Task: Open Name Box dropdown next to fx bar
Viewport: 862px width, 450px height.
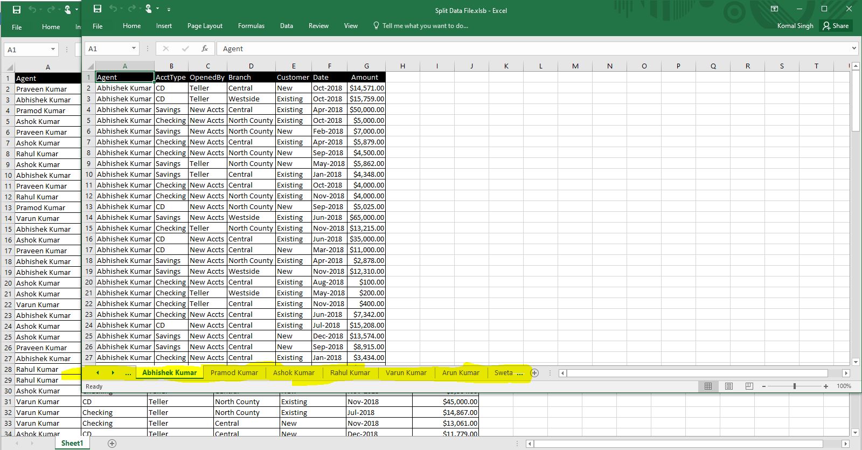Action: click(x=134, y=49)
